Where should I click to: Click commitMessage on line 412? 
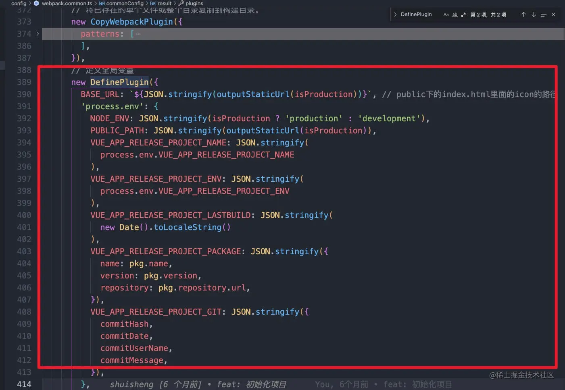pos(131,360)
